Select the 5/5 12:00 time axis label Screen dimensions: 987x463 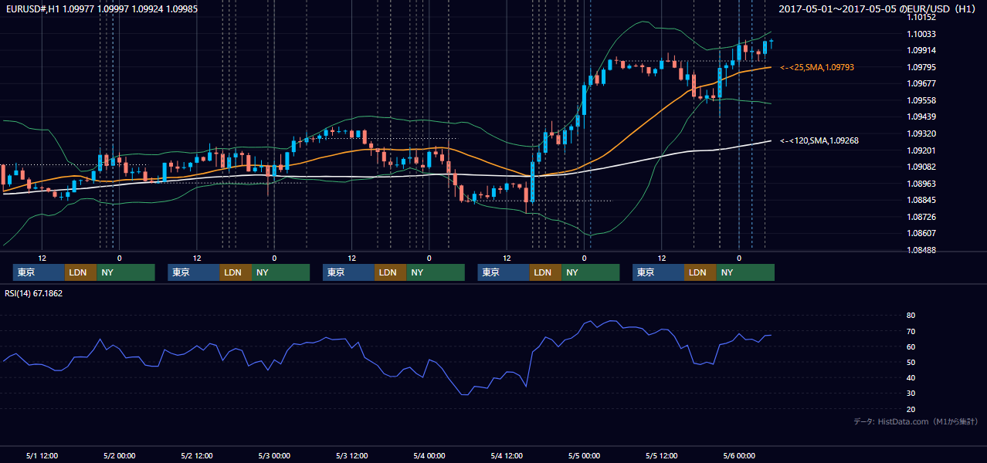click(x=662, y=455)
